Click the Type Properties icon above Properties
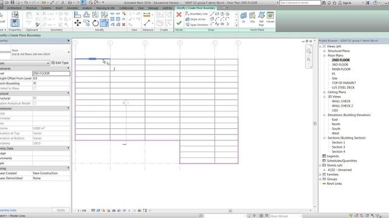 15,15
